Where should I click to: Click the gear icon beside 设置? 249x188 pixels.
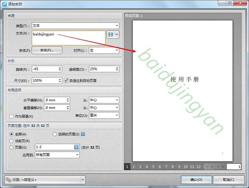pos(8,180)
